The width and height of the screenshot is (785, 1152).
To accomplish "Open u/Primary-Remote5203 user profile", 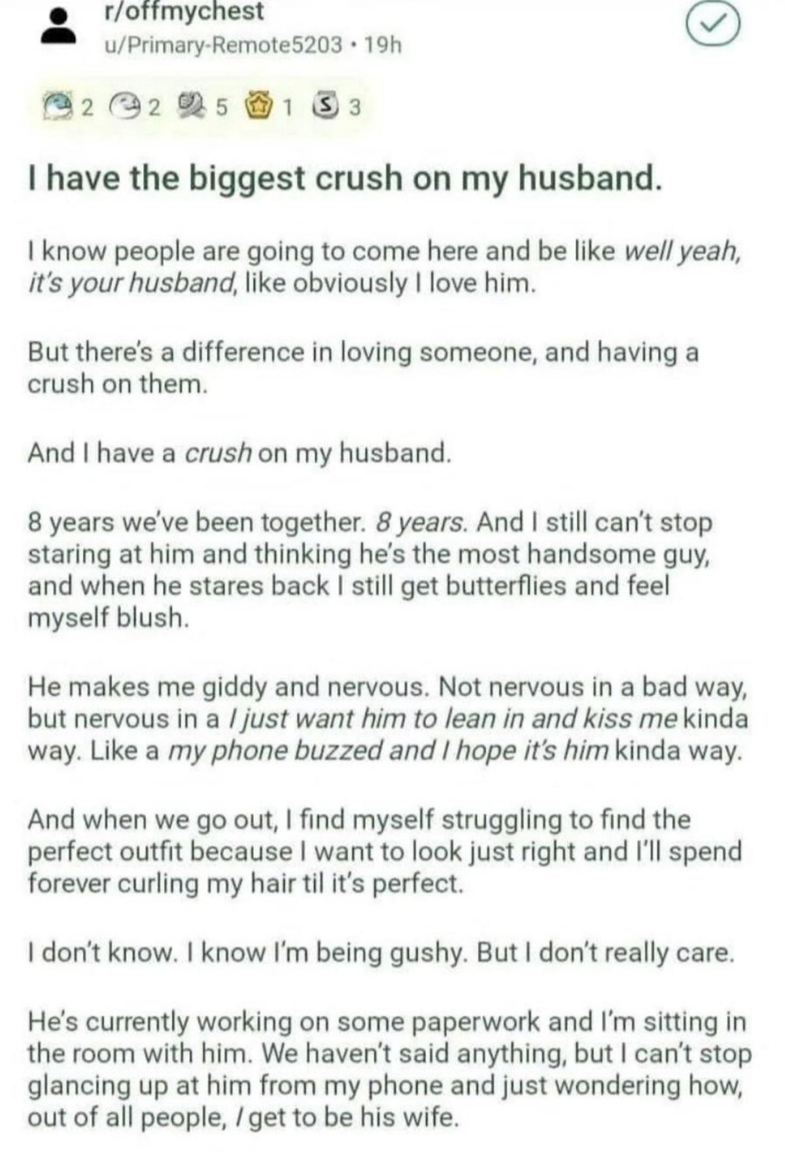I will click(223, 45).
